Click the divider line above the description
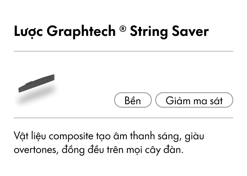247x176 pixels. coord(123,118)
